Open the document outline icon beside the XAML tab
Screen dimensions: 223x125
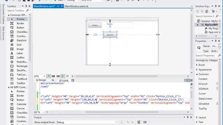[x=73, y=80]
